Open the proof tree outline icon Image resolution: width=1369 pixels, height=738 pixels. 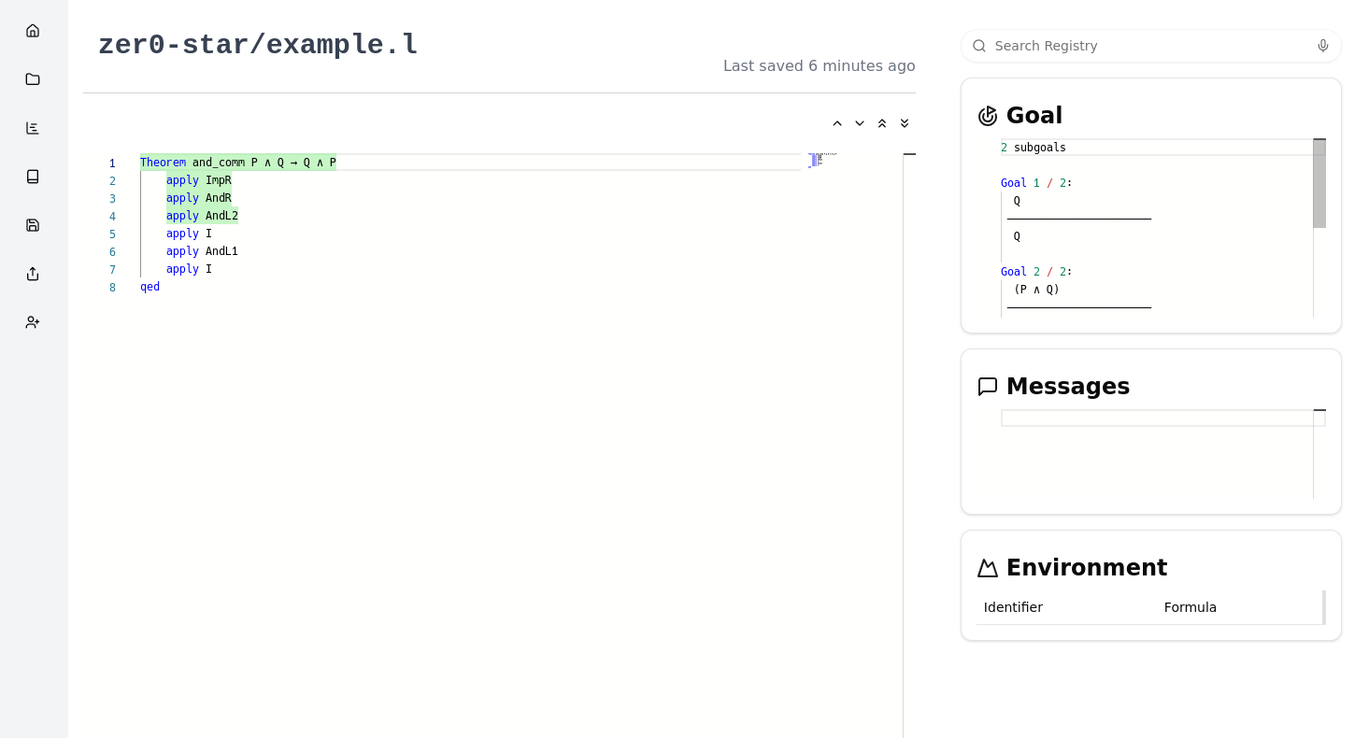coord(33,127)
